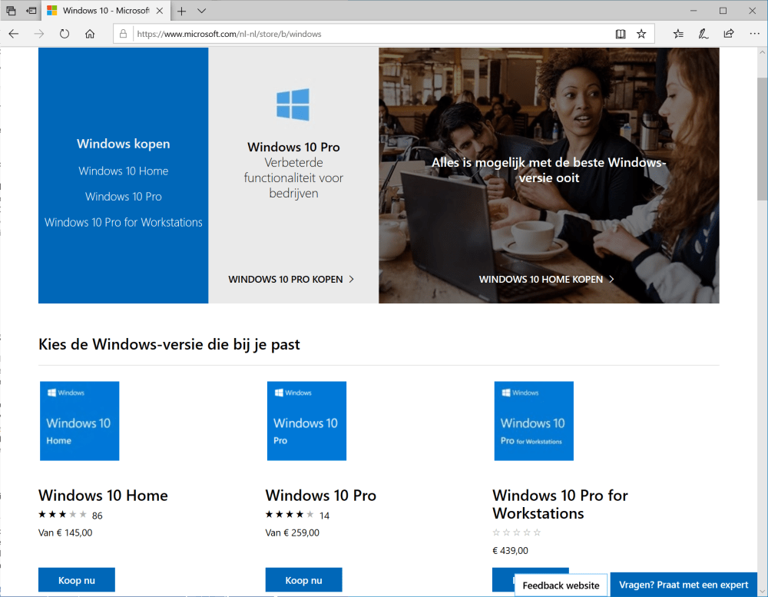The image size is (768, 597).
Task: Open Pro for Workstations product box image
Action: [534, 421]
